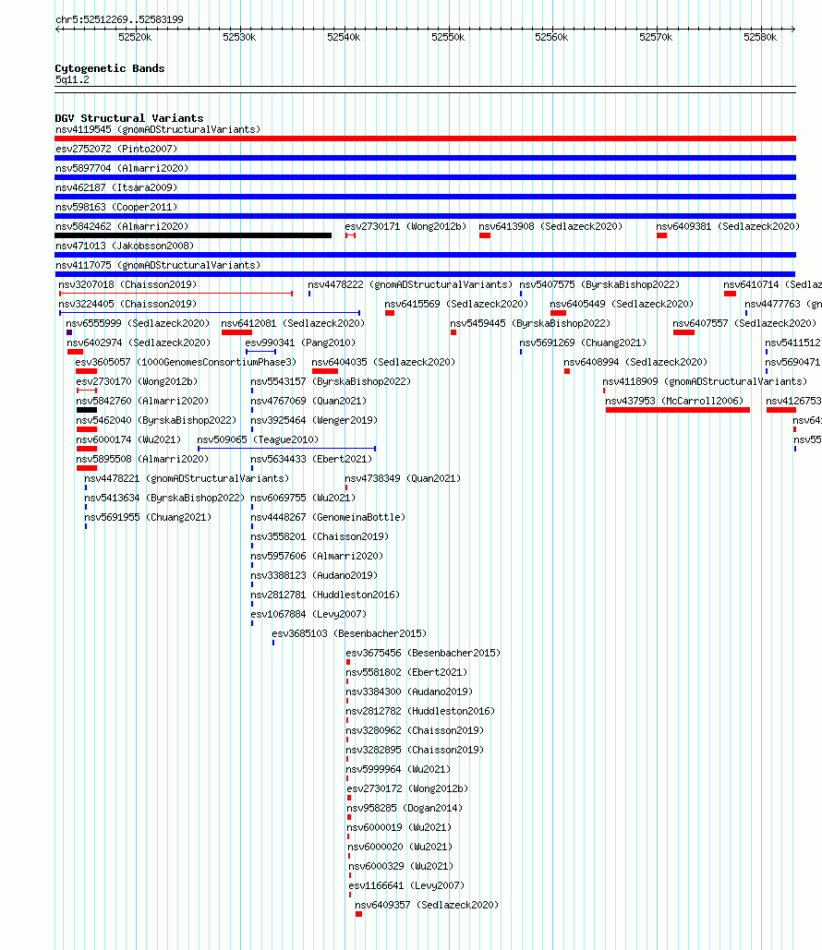The height and width of the screenshot is (950, 822).
Task: Select the esv2752072 (Pinto2007) variant
Action: tap(116, 149)
